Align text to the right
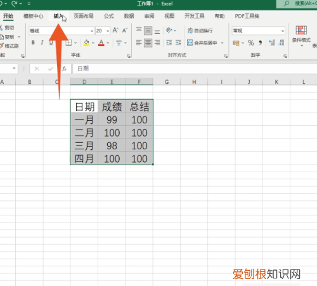This screenshot has width=317, height=286. pyautogui.click(x=157, y=43)
